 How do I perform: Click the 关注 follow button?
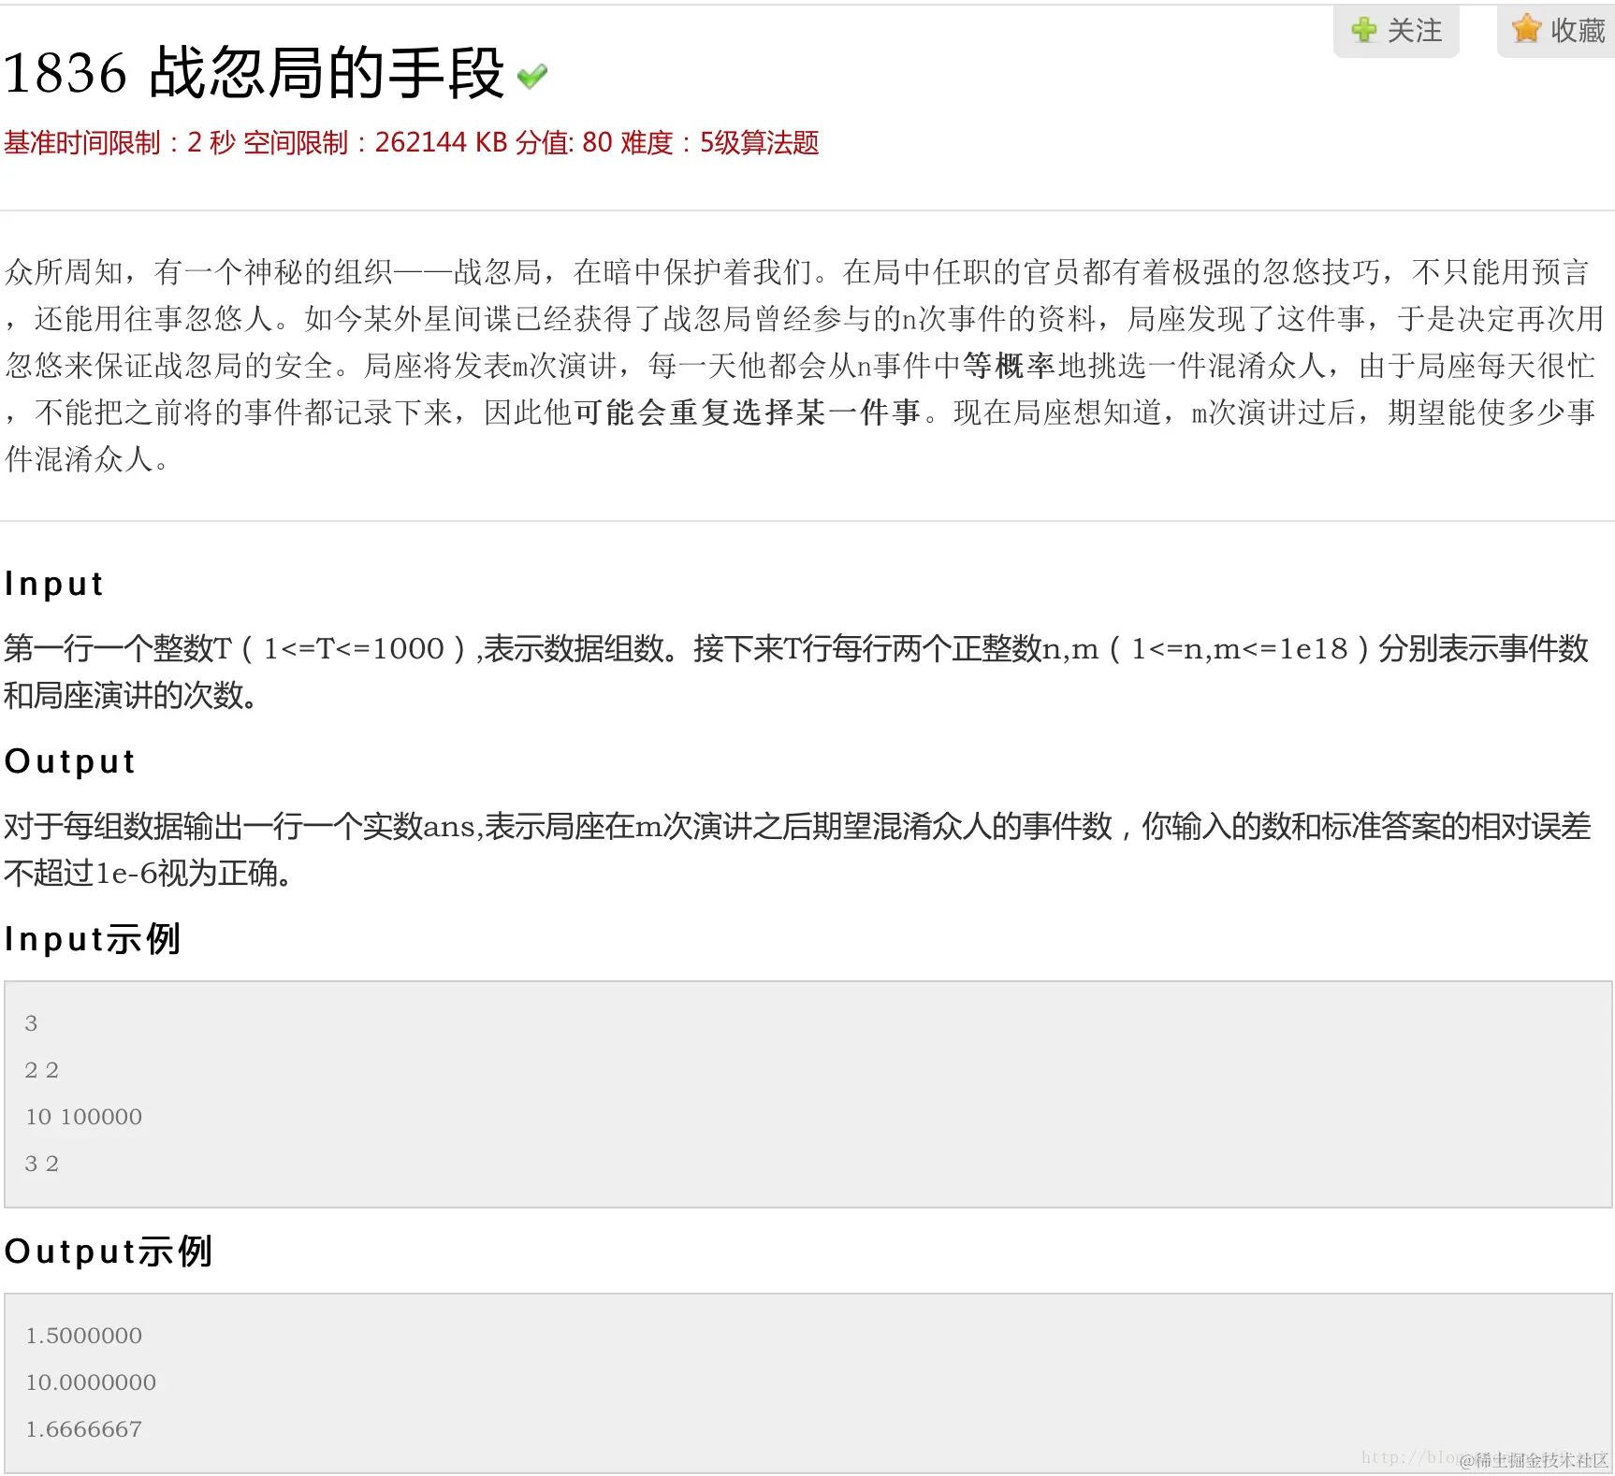pos(1396,31)
